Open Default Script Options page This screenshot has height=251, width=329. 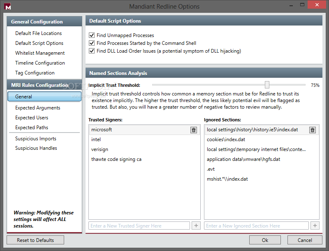tap(39, 43)
